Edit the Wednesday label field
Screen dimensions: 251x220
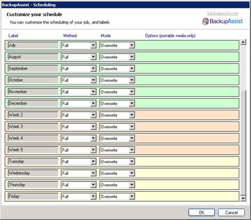pyautogui.click(x=33, y=173)
